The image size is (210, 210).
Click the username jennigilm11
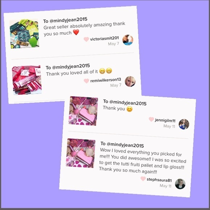point(165,121)
